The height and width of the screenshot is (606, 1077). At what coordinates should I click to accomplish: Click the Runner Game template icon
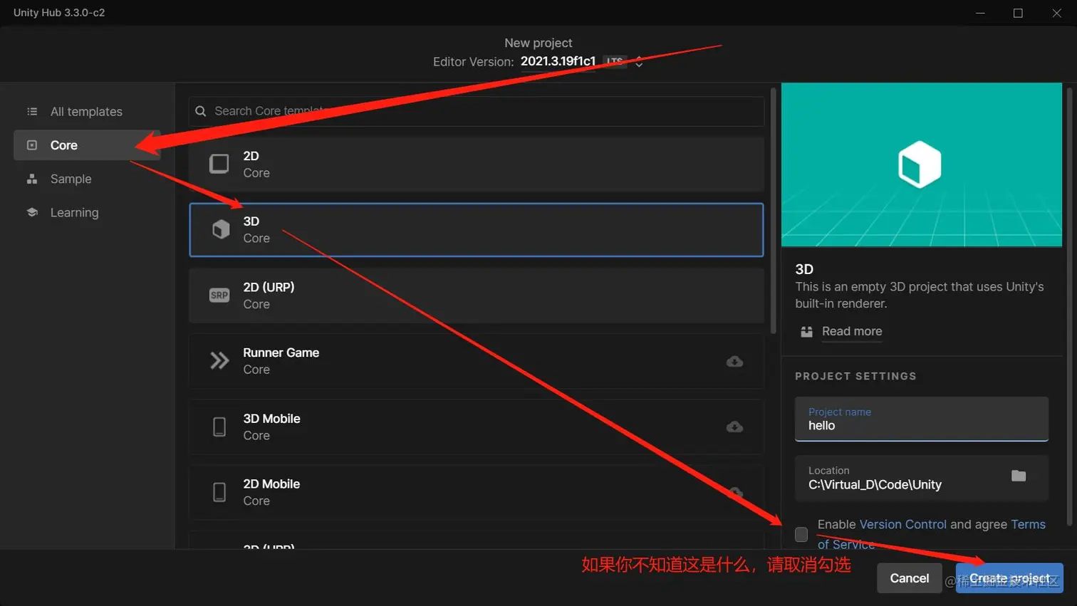[x=219, y=360]
